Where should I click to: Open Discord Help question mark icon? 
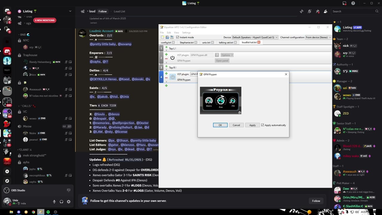353,3
